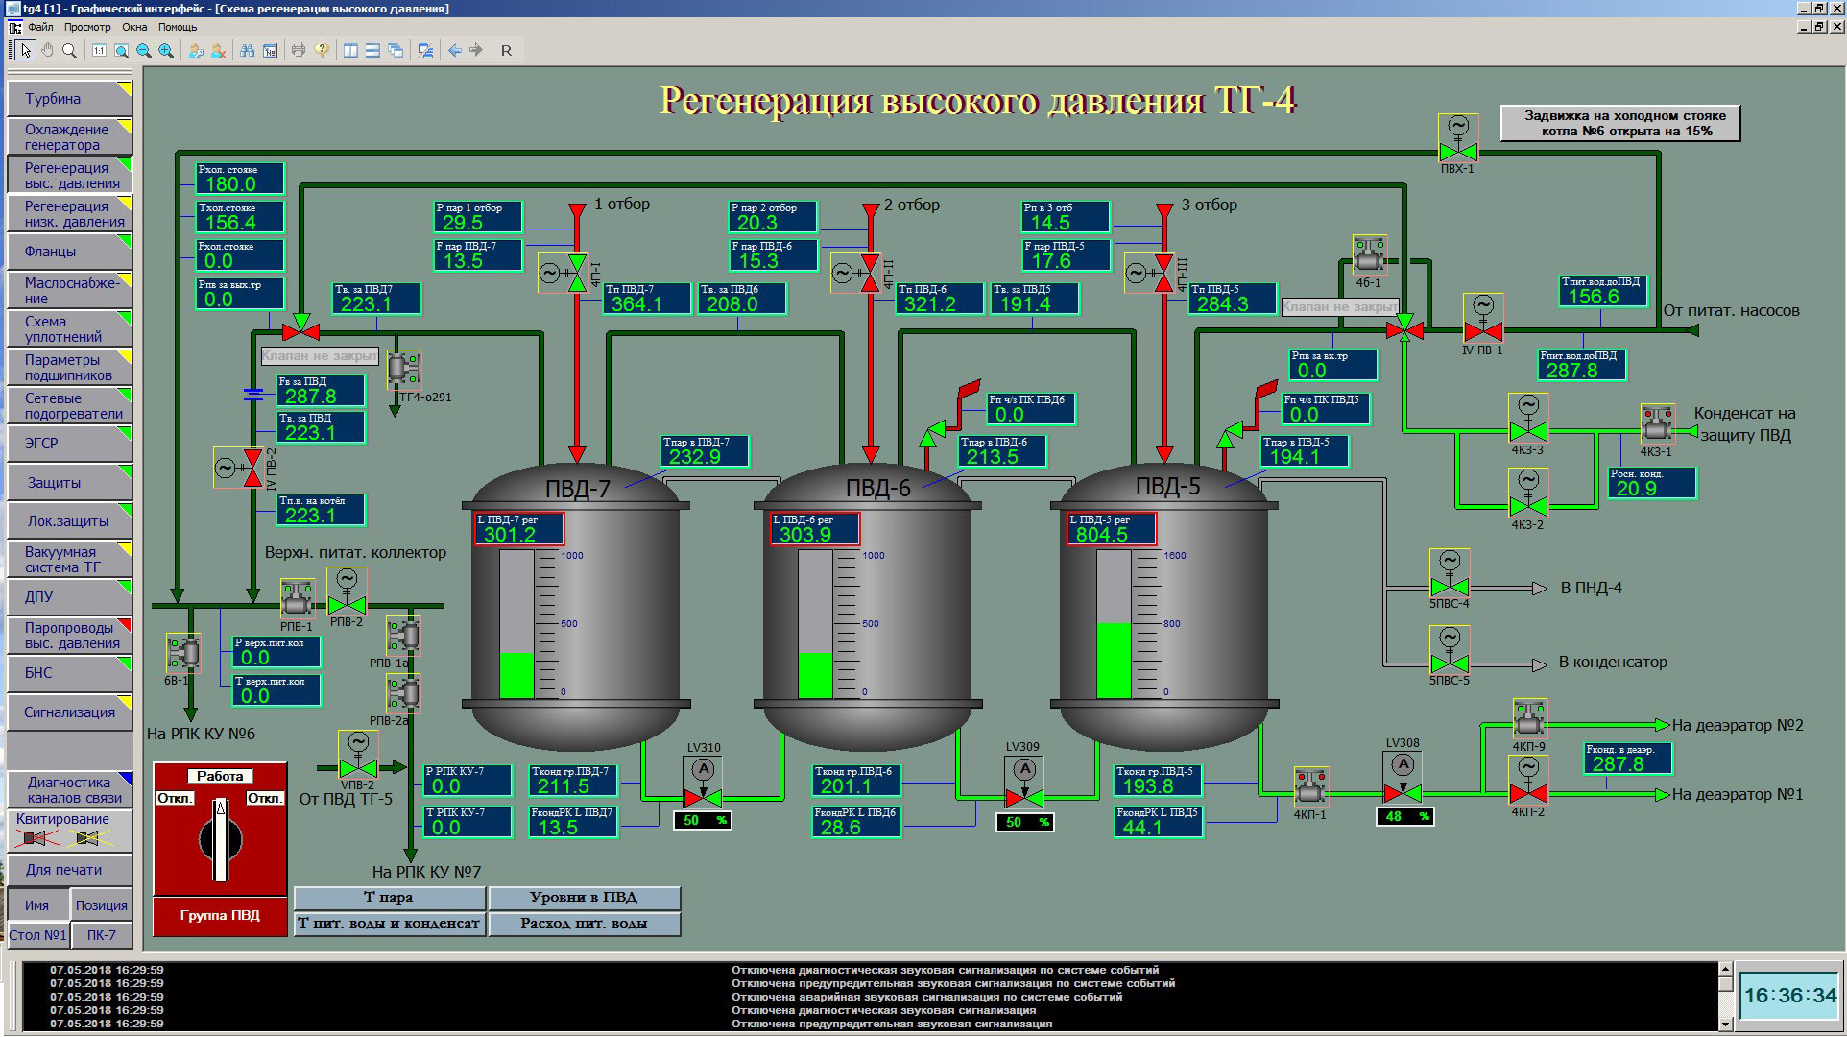Click the 4КЗ-2 valve symbol
The image size is (1847, 1037).
[1527, 493]
